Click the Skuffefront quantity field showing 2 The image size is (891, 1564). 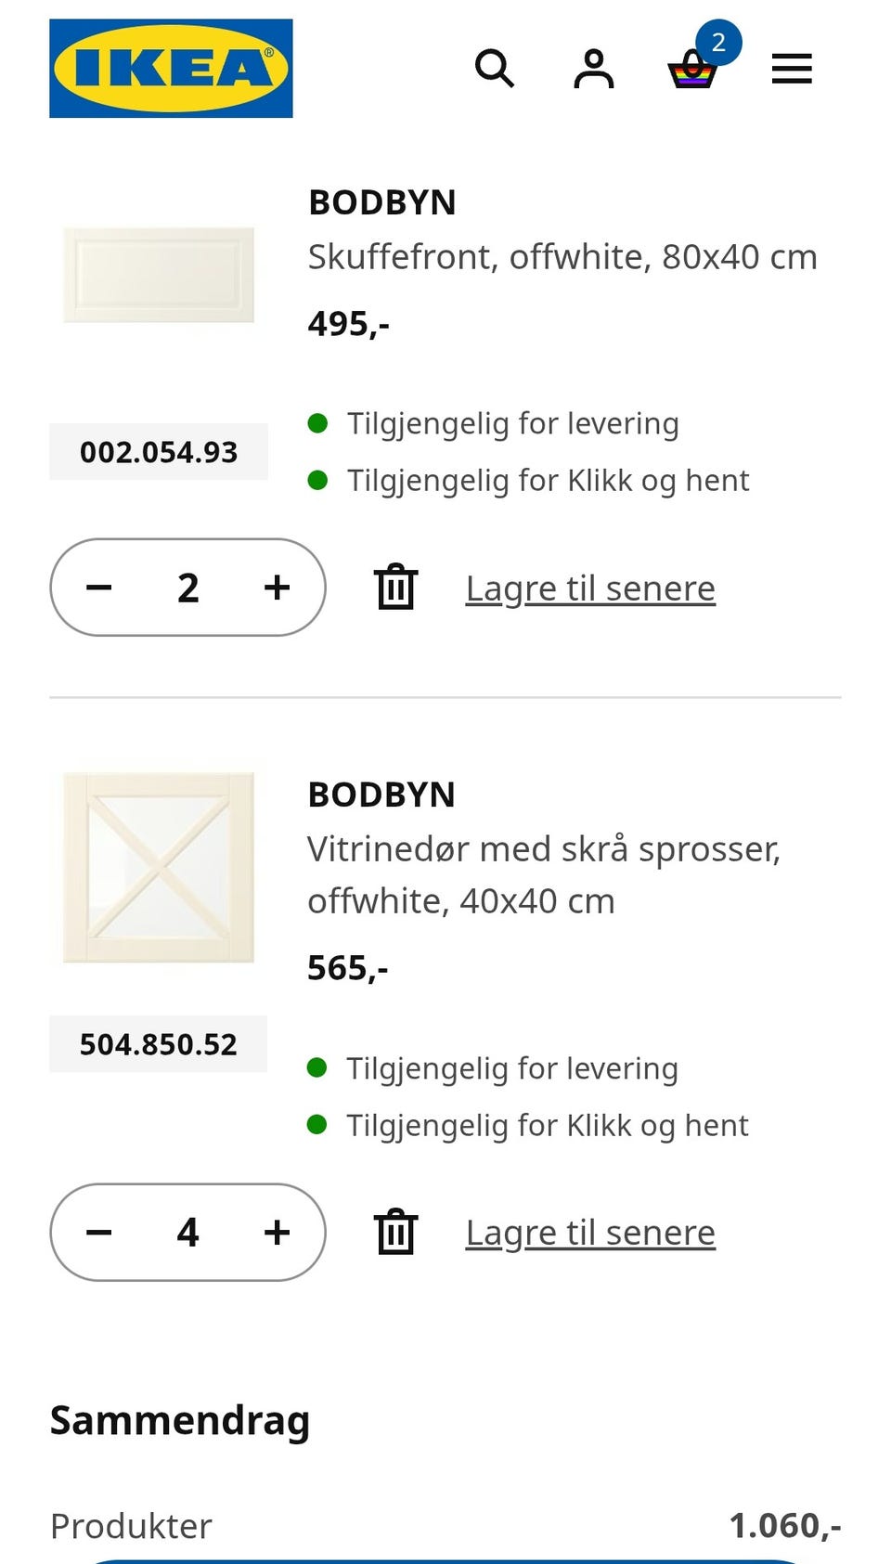(x=188, y=588)
